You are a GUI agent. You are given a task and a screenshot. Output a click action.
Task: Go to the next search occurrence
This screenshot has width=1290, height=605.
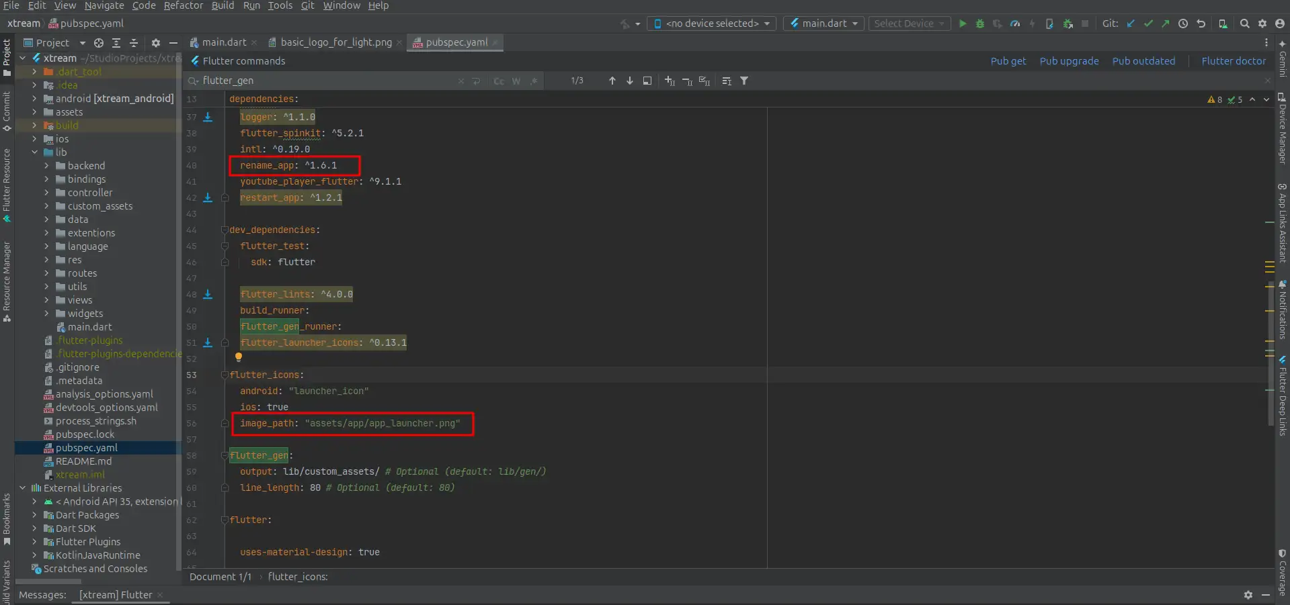tap(630, 81)
